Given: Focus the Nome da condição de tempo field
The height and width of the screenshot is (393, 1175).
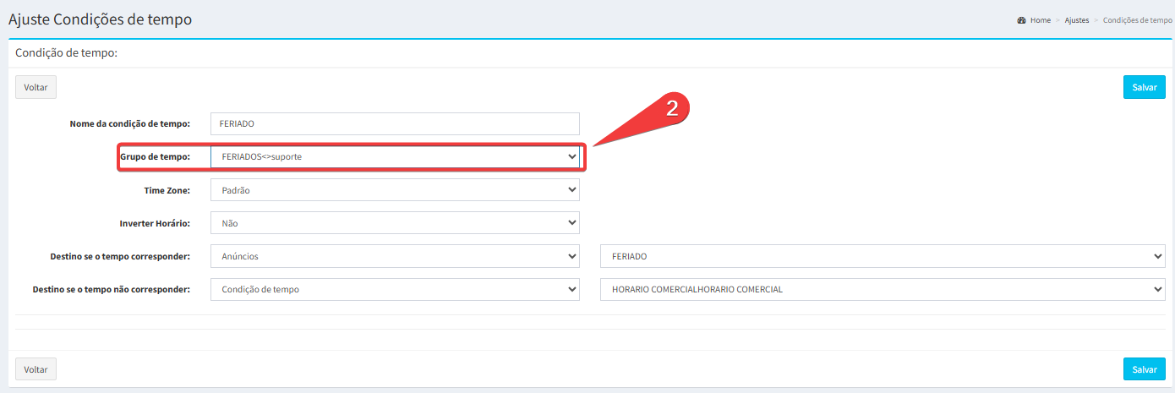Looking at the screenshot, I should [x=395, y=123].
